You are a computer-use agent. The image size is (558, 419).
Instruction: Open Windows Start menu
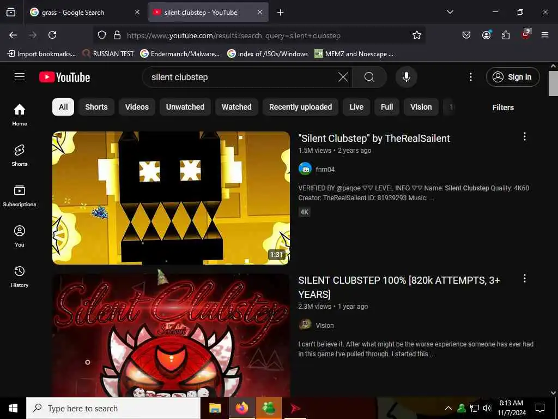pos(13,408)
